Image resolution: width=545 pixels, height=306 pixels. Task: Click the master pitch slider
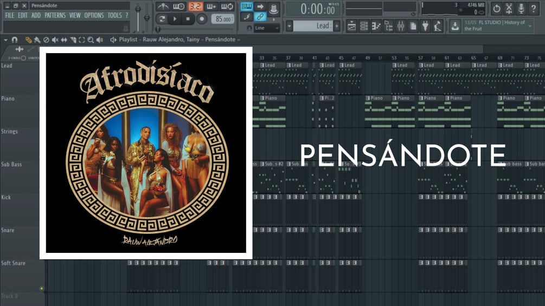(x=146, y=17)
